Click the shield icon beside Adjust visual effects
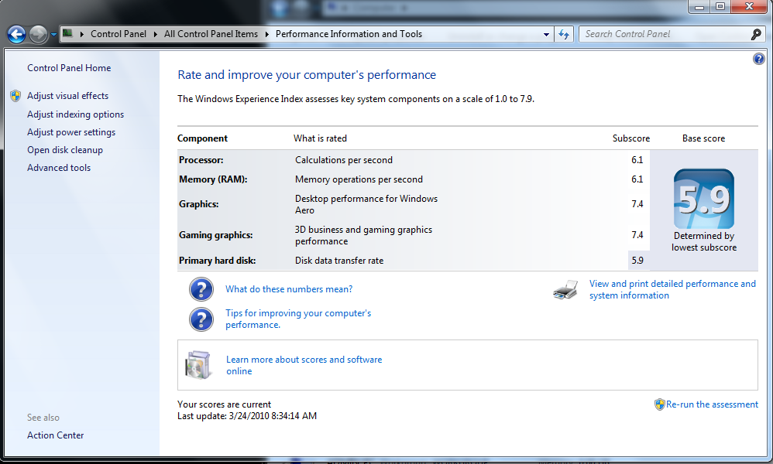The image size is (773, 464). coord(15,96)
